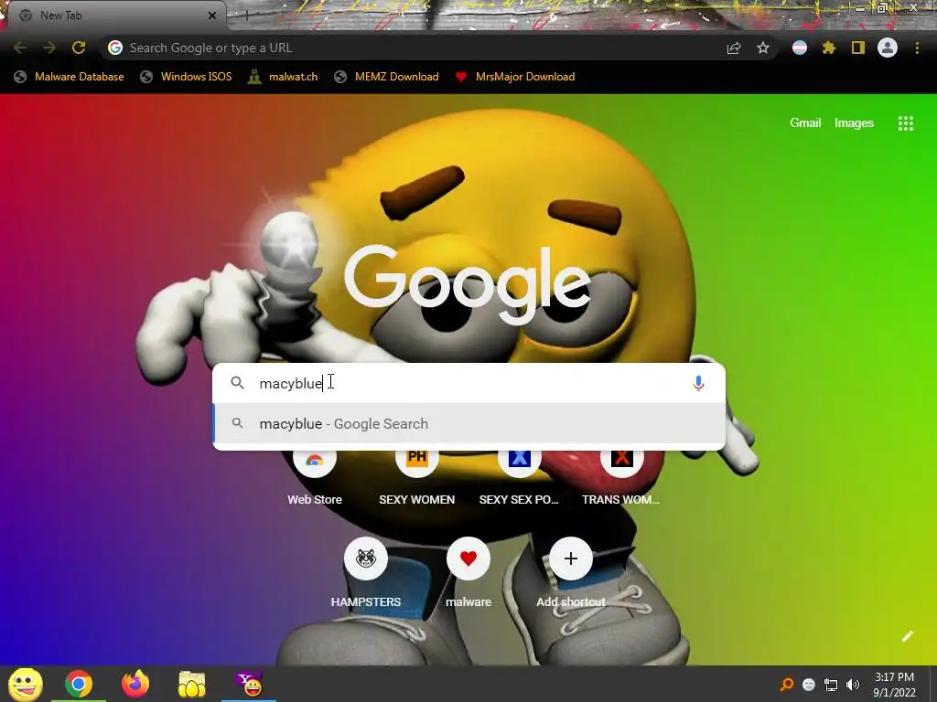937x702 pixels.
Task: Open the Malware Database bookmark
Action: (x=69, y=77)
